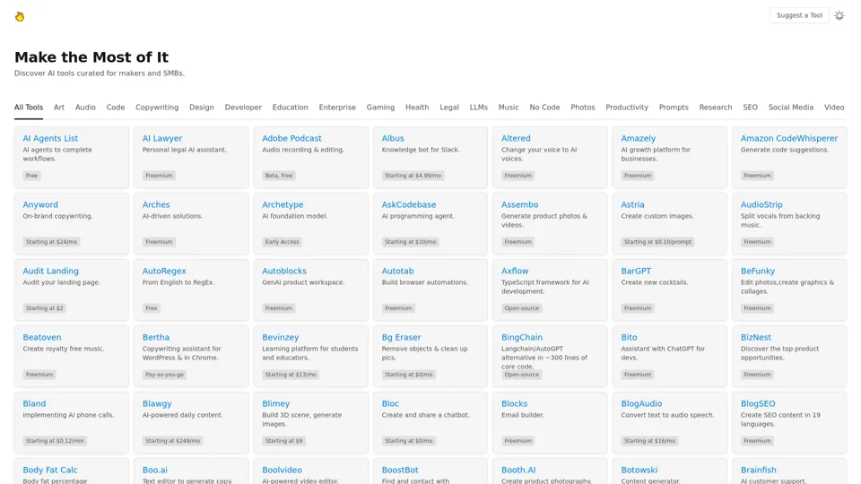Viewport: 861px width, 484px height.
Task: Open the AI Lawyer tool link
Action: 162,138
